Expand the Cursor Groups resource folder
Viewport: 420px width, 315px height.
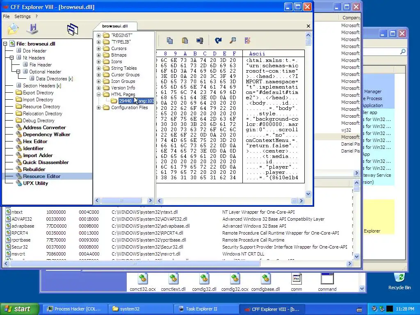pos(98,75)
